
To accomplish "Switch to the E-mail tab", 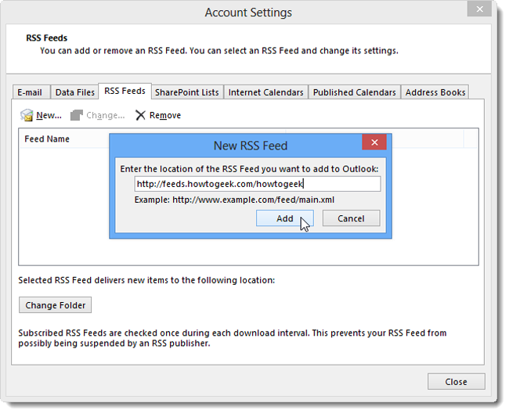I will pyautogui.click(x=30, y=92).
